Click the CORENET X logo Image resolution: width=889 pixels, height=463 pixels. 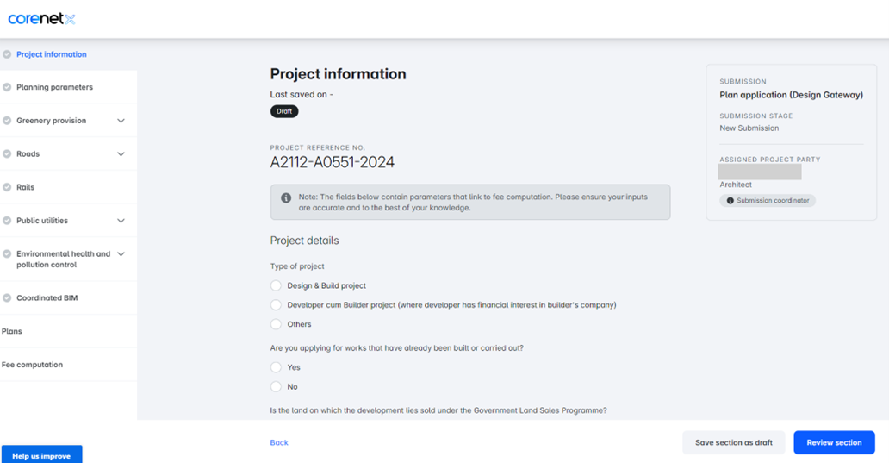click(41, 19)
